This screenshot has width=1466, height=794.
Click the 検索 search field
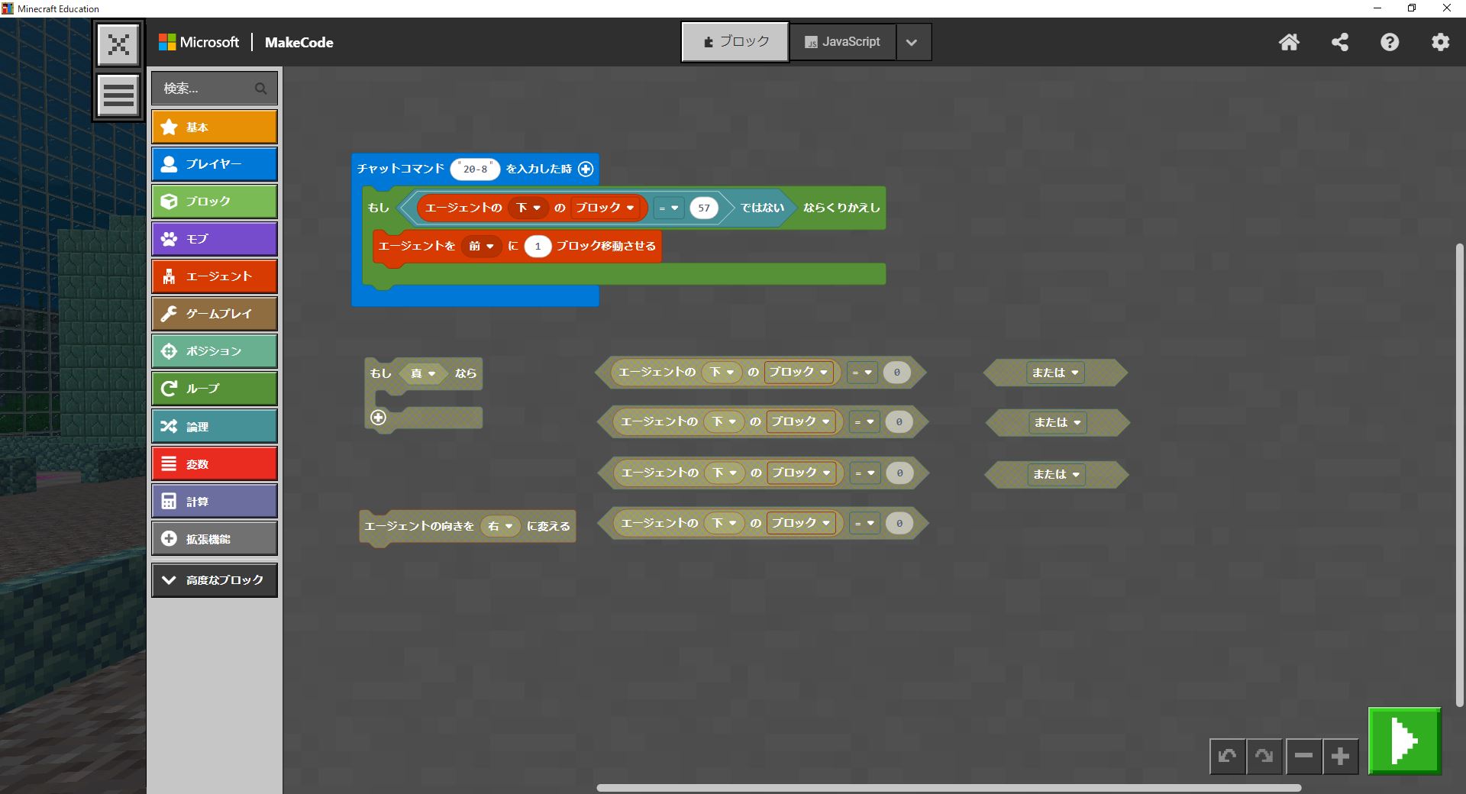coord(206,89)
